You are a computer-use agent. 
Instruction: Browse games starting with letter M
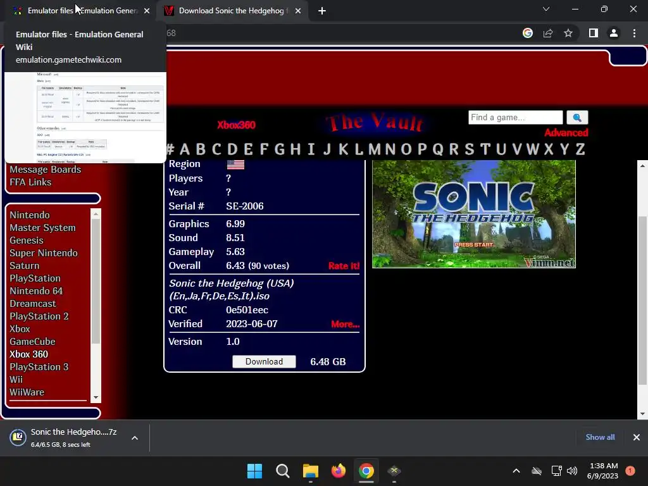click(x=375, y=149)
